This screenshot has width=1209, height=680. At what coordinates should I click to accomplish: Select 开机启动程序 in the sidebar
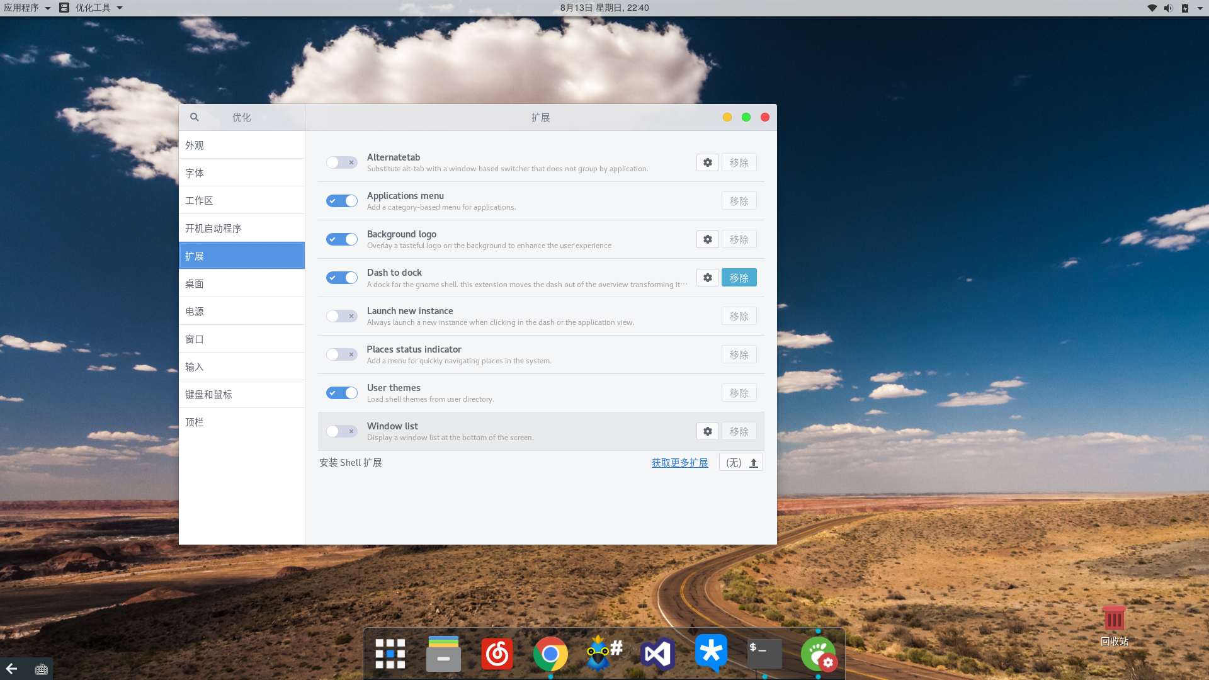click(x=242, y=228)
